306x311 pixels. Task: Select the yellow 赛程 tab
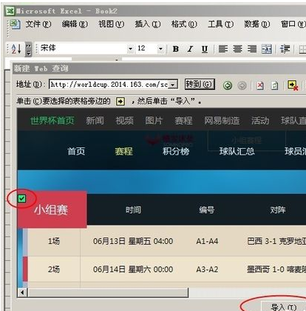coord(123,151)
